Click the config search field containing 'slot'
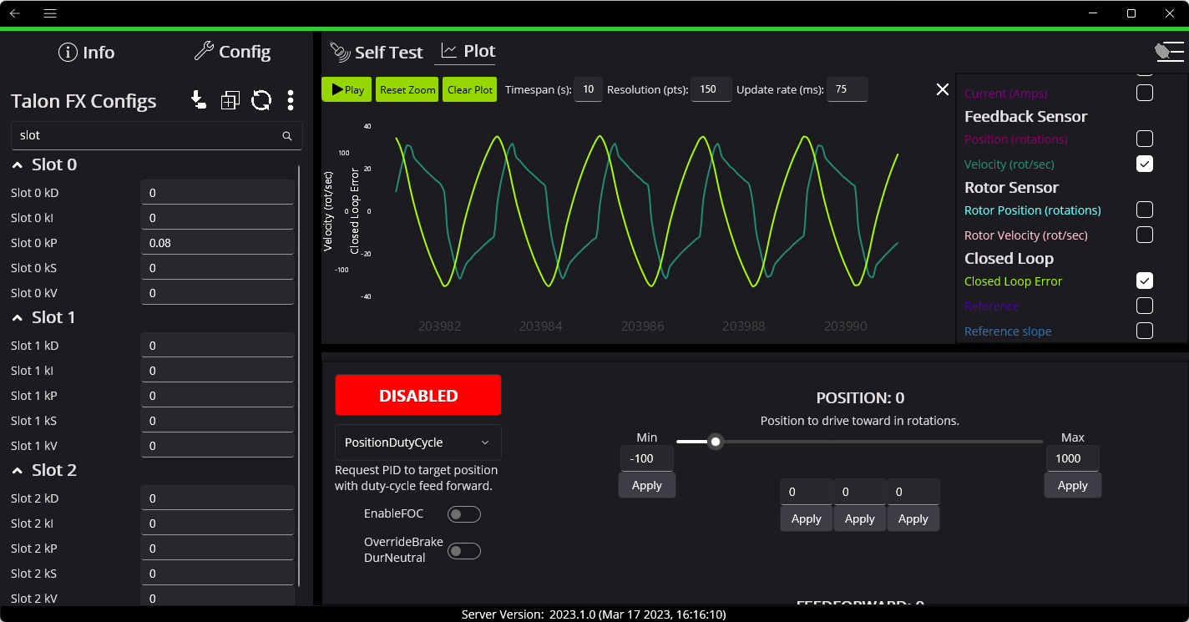 pos(157,135)
